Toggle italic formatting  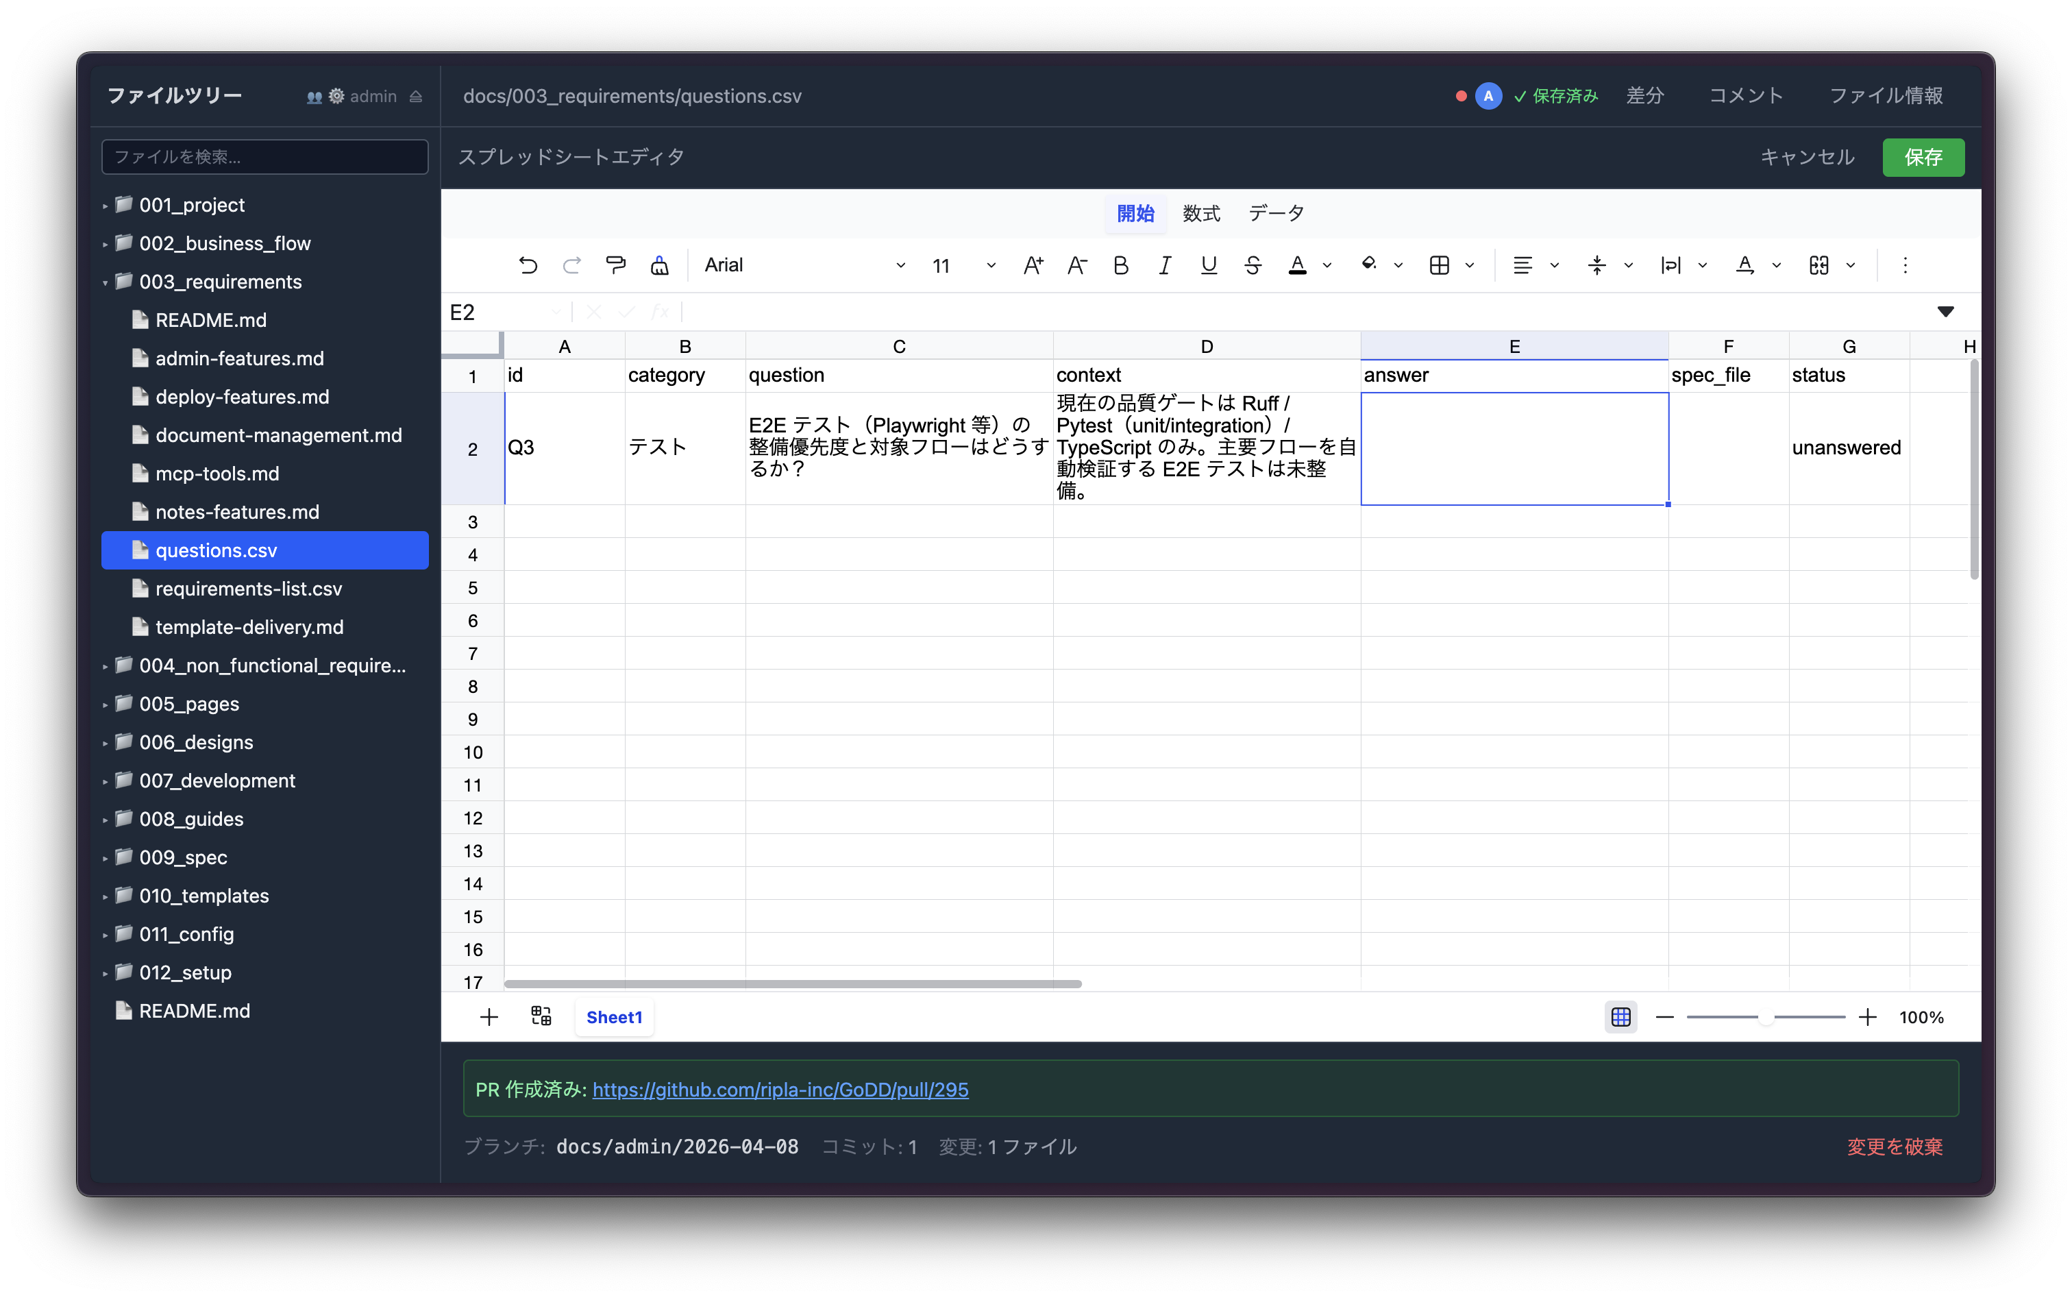pos(1164,265)
